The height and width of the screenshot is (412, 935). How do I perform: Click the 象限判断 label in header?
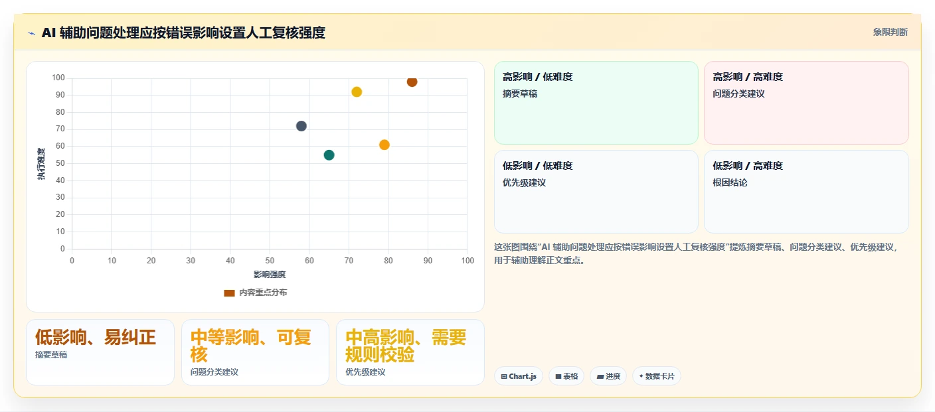pyautogui.click(x=890, y=32)
